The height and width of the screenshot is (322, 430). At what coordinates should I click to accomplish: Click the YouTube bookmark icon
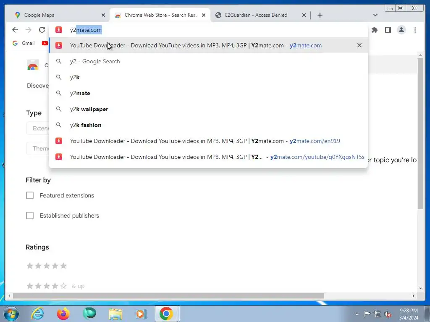coord(45,43)
